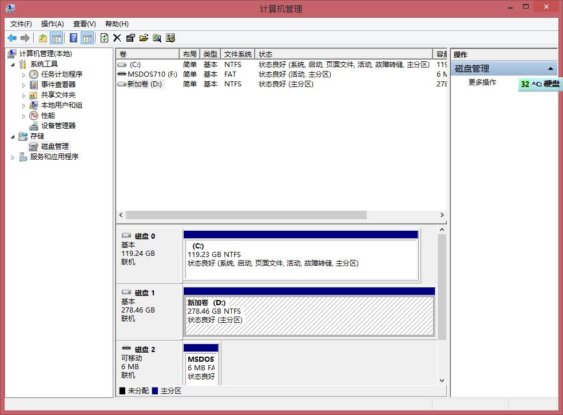Select 设备管理器 in the tree

click(x=58, y=126)
